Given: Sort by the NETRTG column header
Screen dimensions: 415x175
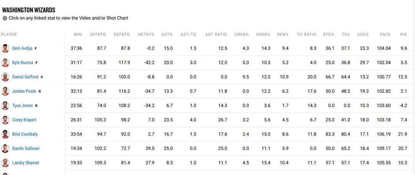Looking at the screenshot, I should 146,35.
